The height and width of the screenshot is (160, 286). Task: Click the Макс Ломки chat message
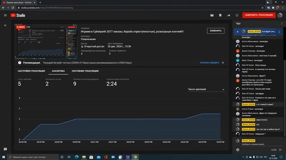258,60
